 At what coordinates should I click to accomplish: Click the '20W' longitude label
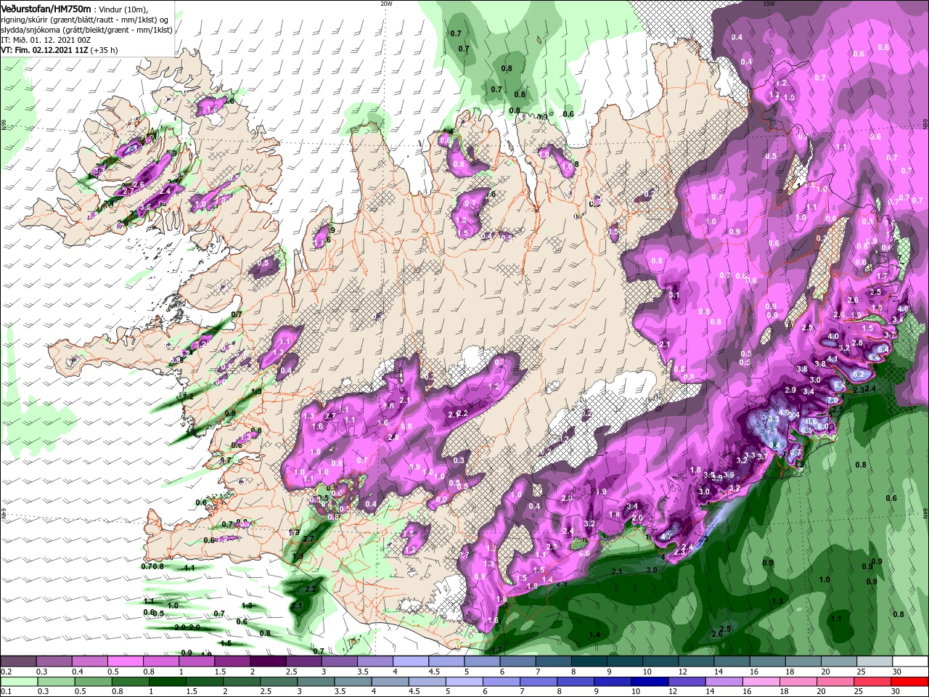[x=386, y=4]
